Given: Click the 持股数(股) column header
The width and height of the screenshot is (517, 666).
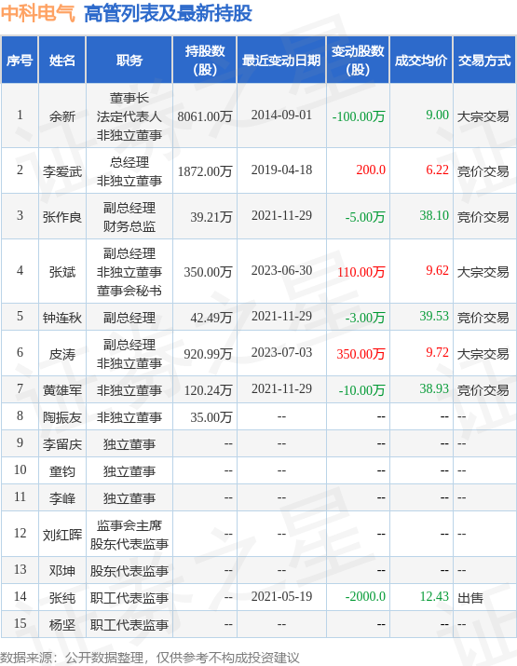Looking at the screenshot, I should (205, 61).
